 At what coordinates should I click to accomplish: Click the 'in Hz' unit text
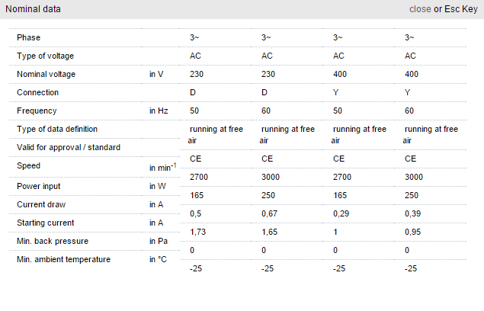pos(159,111)
